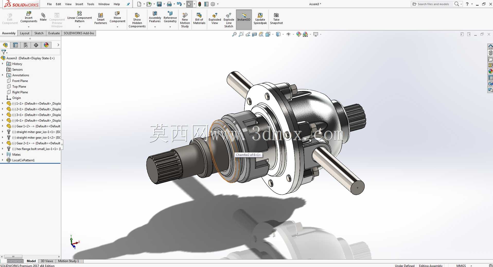
Task: Click Save floppy disk icon
Action: point(159,4)
